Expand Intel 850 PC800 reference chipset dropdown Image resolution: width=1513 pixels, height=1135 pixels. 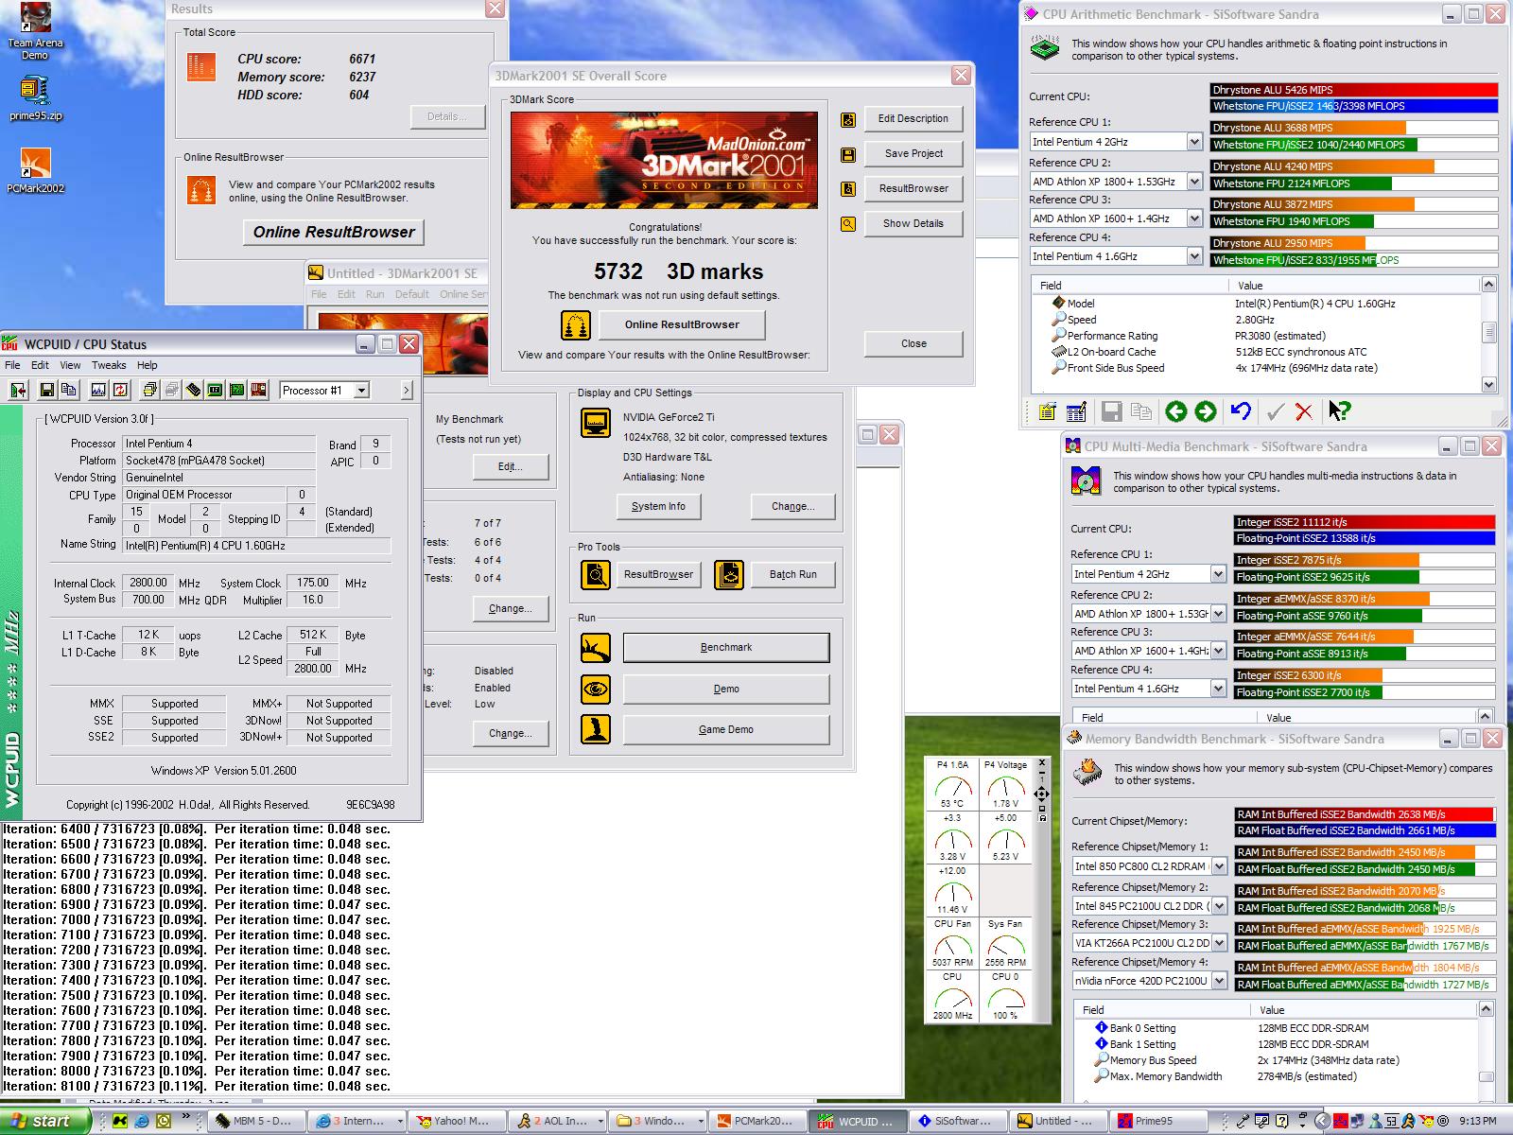(1219, 866)
